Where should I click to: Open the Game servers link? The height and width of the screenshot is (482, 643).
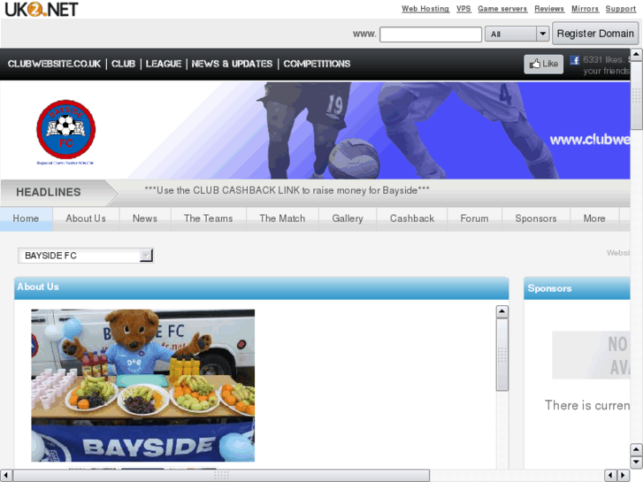click(502, 9)
